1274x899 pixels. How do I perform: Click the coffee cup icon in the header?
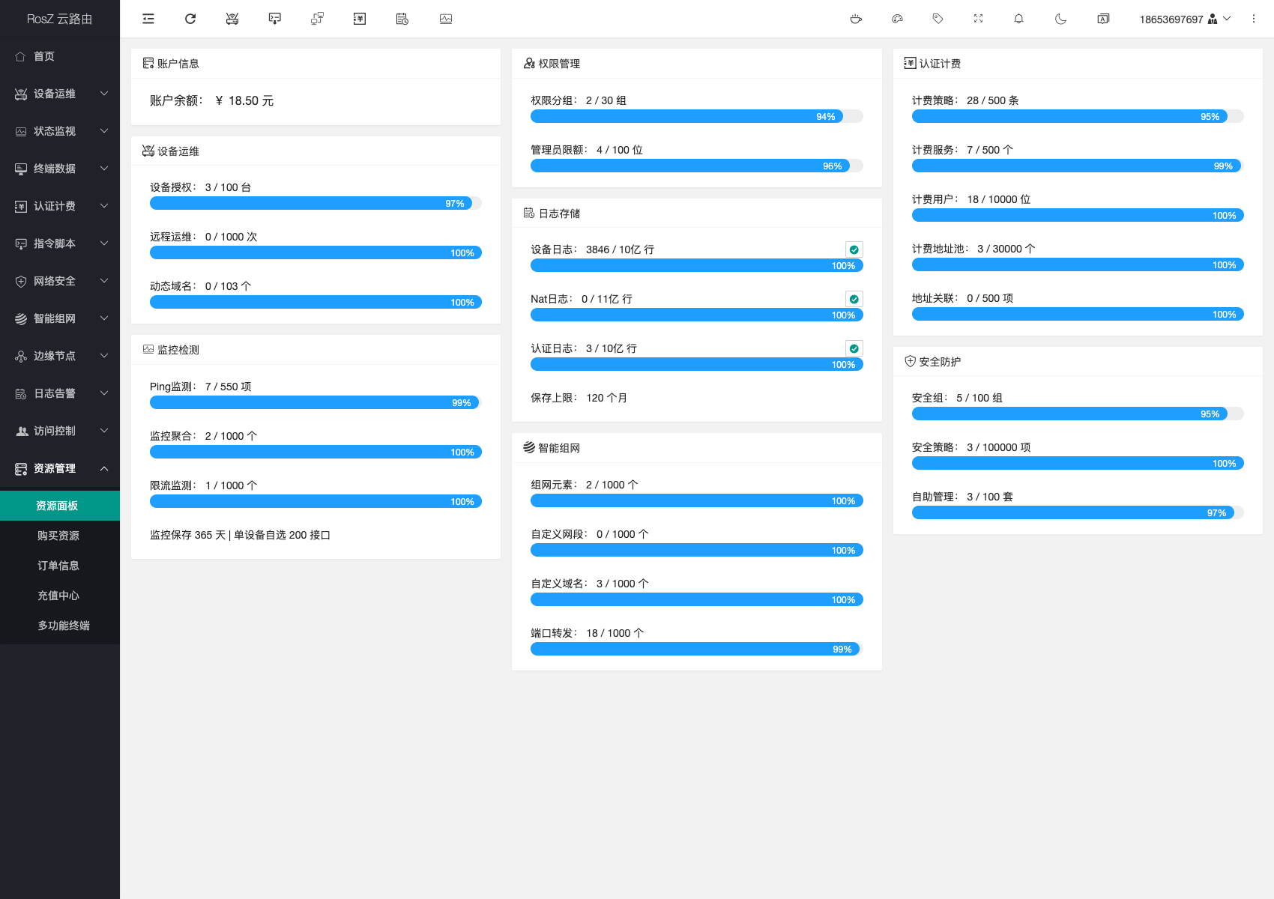point(856,19)
